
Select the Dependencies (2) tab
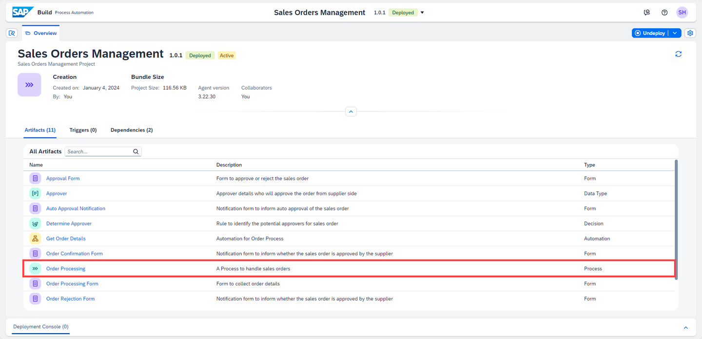[132, 130]
